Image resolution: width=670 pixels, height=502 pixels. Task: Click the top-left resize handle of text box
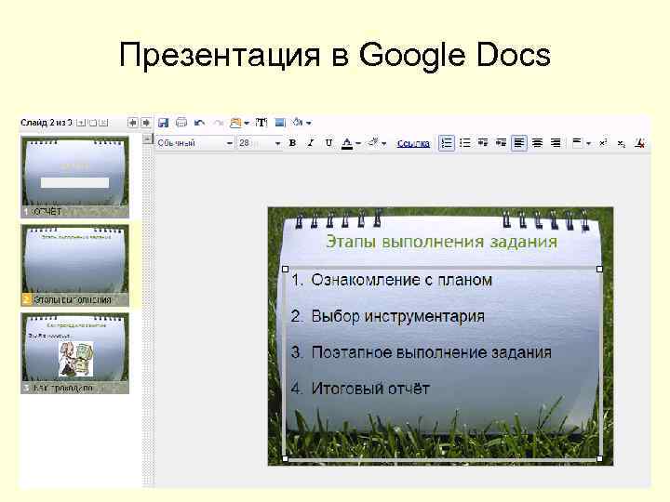point(286,269)
